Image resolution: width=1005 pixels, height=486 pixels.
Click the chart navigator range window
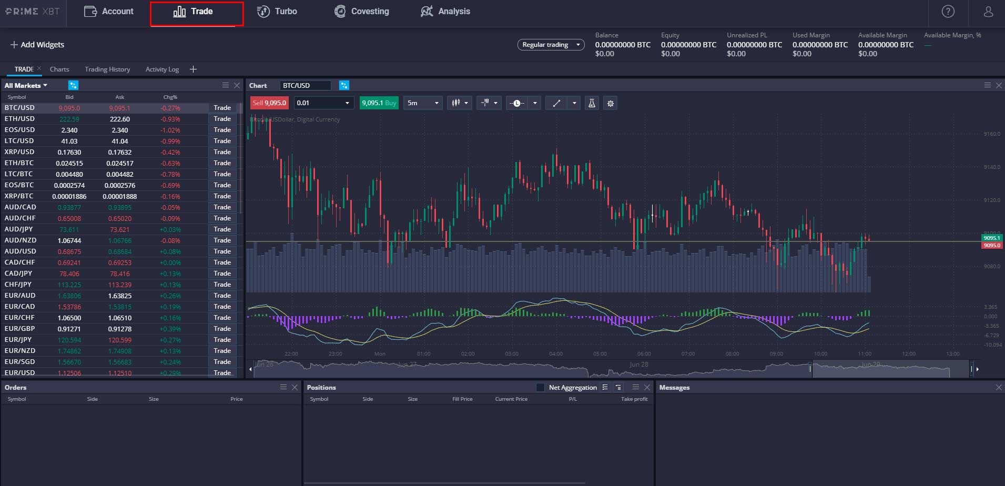click(890, 369)
